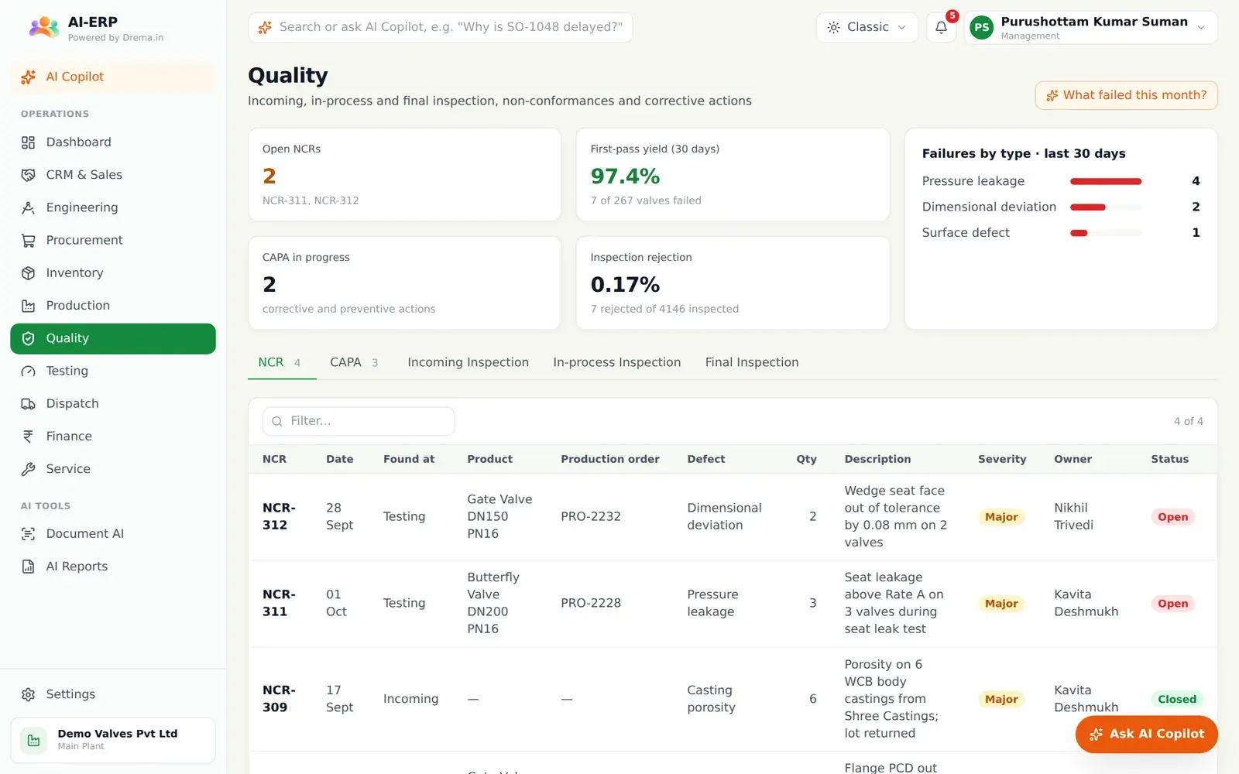This screenshot has width=1239, height=774.
Task: Click the CRM & Sales handshake icon
Action: (29, 175)
